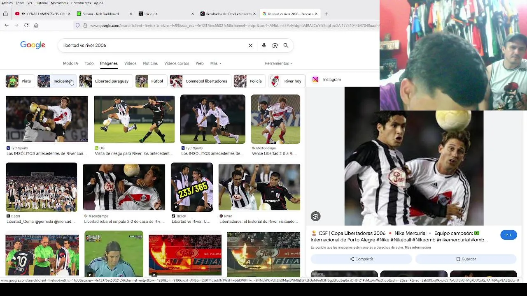Open Mediotiempo Libertad roba el empate thumbnail
The height and width of the screenshot is (296, 527).
[x=124, y=187]
